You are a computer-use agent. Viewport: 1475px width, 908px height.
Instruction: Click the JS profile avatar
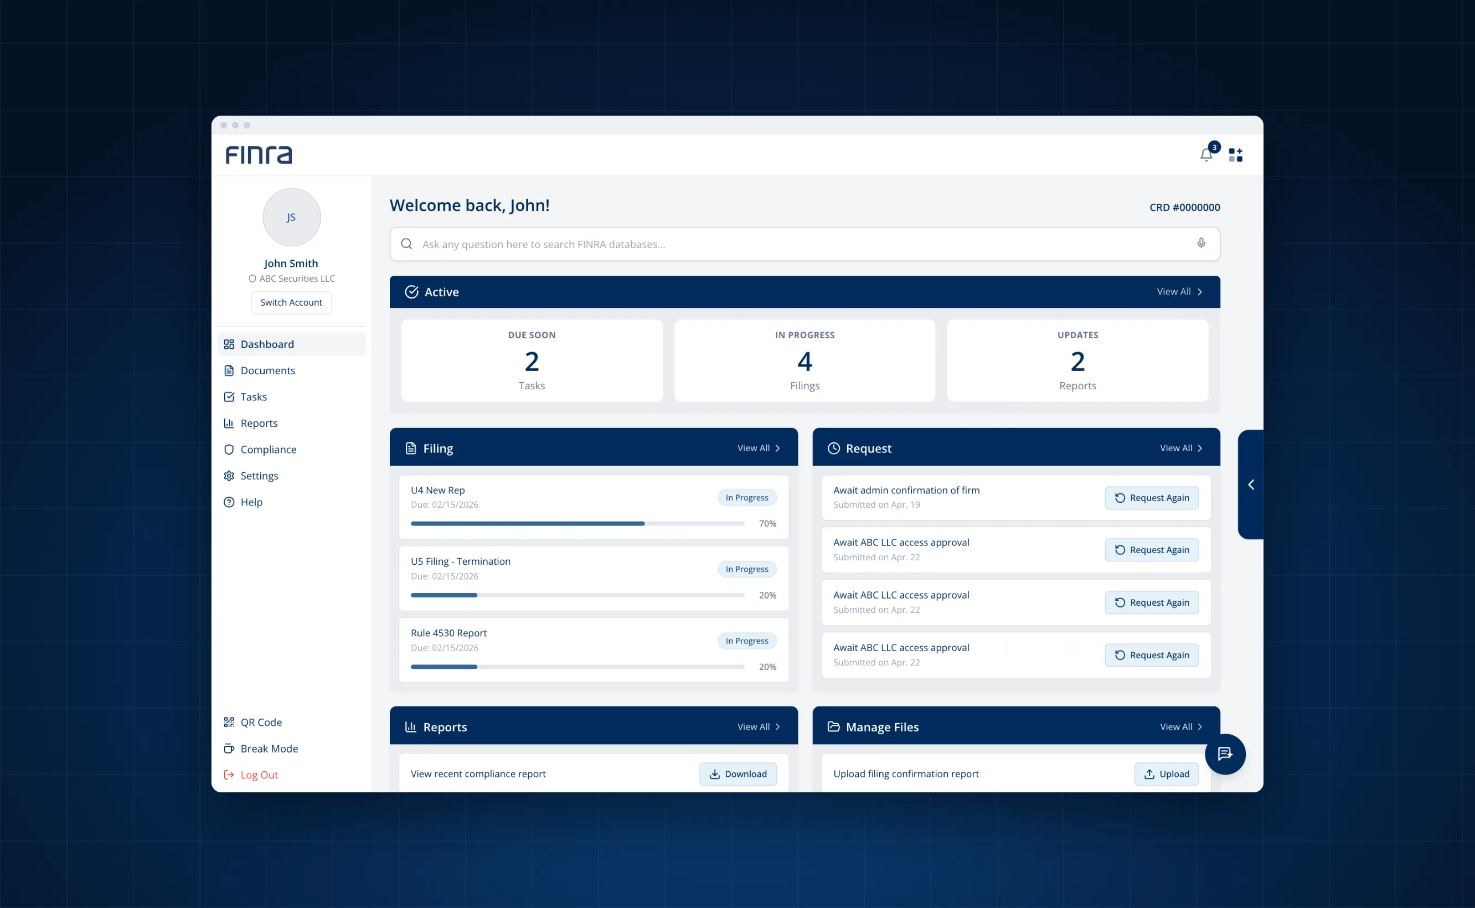(291, 217)
